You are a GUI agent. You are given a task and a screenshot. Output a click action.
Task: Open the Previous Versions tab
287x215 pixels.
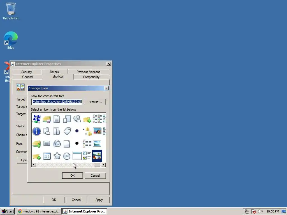[x=88, y=72]
